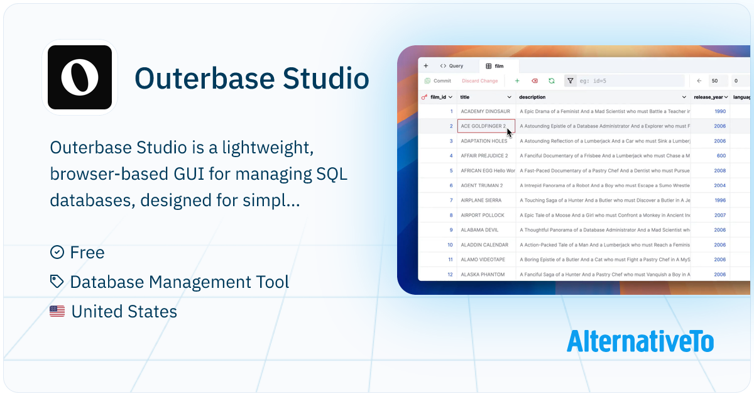Click the Outerbase Studio logo
This screenshot has height=396, width=754.
(x=80, y=76)
